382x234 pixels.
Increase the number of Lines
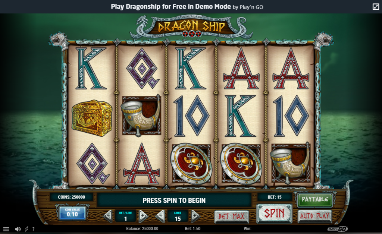tap(195, 216)
